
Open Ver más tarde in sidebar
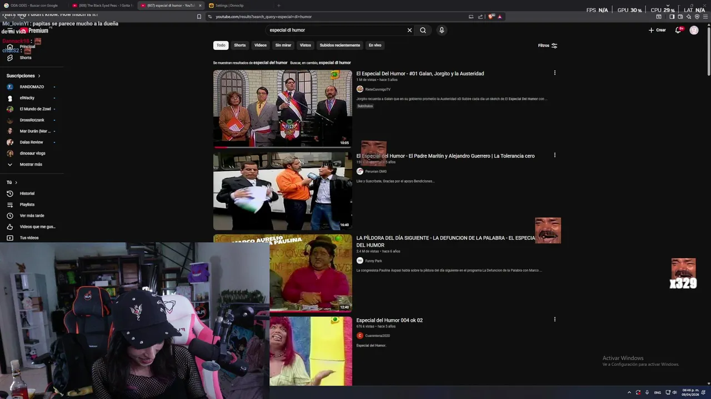(x=32, y=216)
